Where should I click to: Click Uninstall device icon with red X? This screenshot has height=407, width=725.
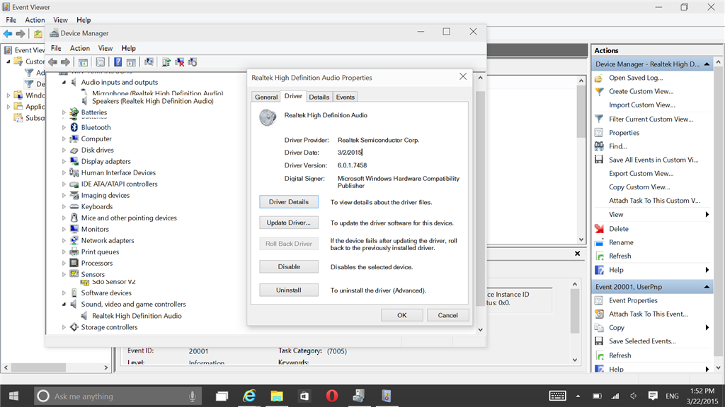click(180, 62)
